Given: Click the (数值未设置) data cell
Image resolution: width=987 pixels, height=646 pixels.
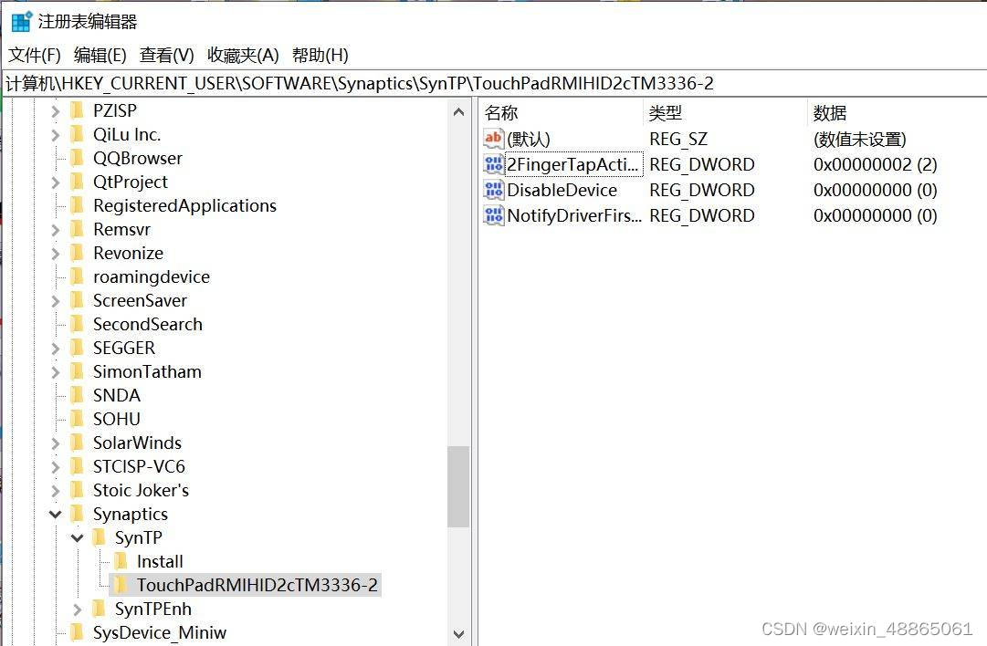Looking at the screenshot, I should (860, 139).
